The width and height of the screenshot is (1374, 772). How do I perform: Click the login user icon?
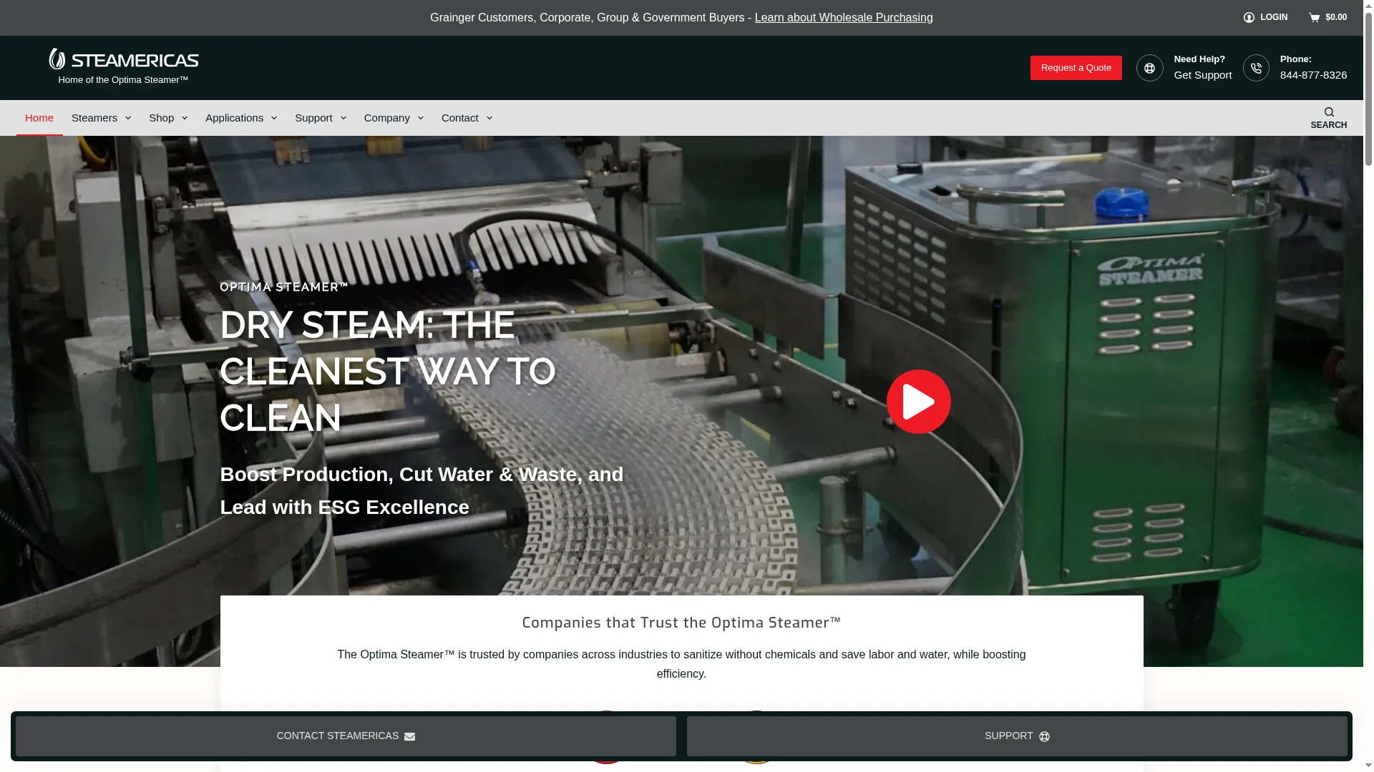(1249, 17)
